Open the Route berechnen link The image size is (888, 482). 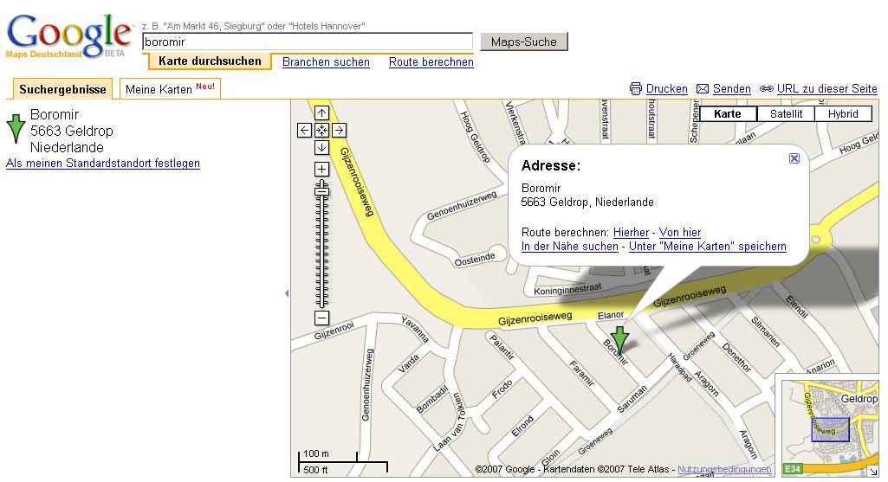coord(431,62)
